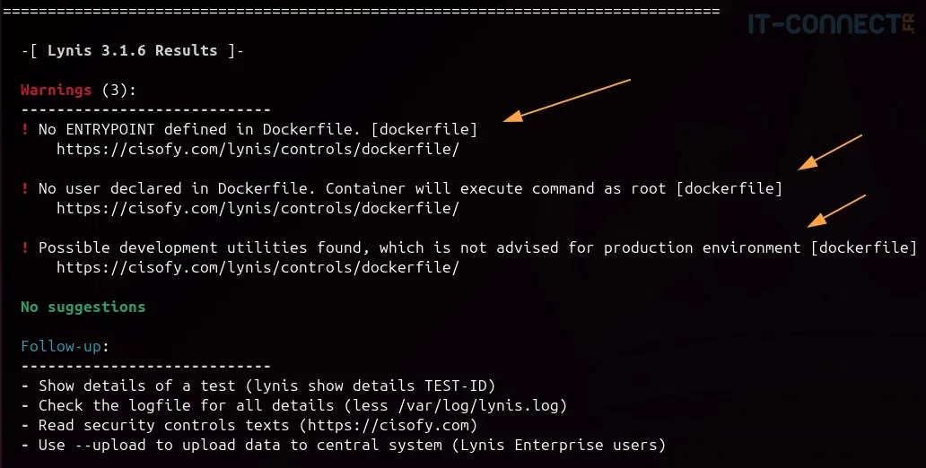Open the cisofy link under development utilities warning
926x468 pixels.
[x=258, y=267]
